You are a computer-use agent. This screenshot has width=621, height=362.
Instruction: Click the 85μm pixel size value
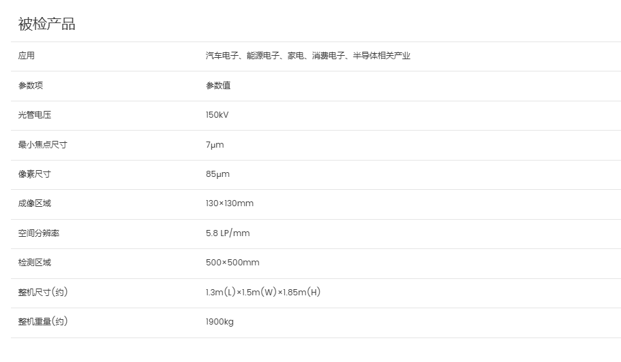[x=217, y=174]
